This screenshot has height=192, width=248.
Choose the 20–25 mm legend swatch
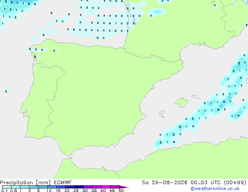coord(70,187)
